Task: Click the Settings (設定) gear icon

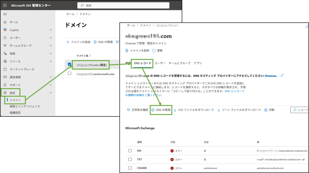Action: (5, 93)
